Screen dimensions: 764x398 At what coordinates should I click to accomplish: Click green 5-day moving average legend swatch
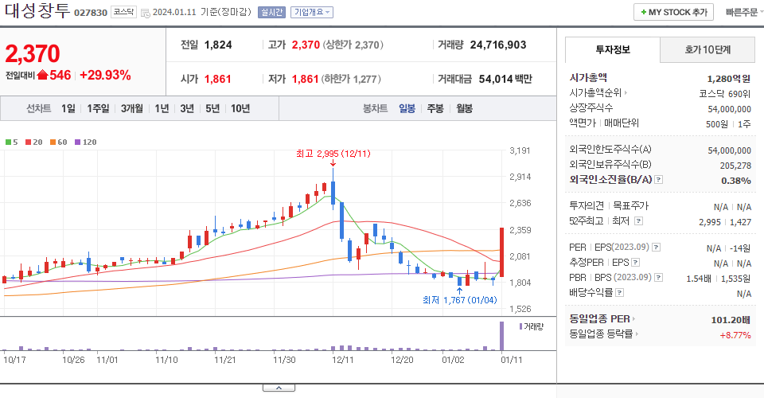pyautogui.click(x=8, y=142)
